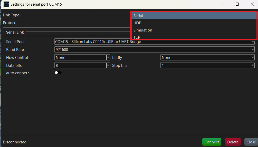
Task: Click the green Connect button
Action: [212, 142]
